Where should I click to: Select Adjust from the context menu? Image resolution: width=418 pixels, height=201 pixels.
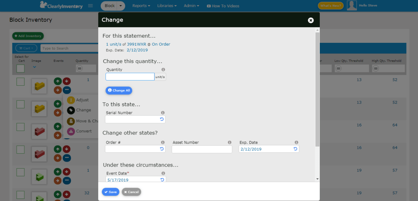coord(83,100)
